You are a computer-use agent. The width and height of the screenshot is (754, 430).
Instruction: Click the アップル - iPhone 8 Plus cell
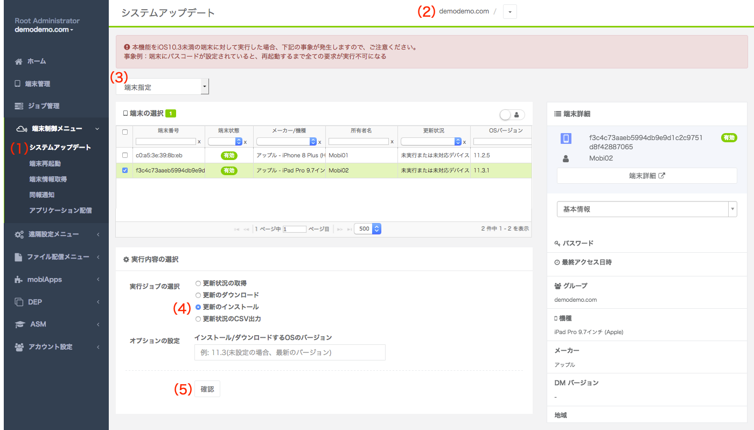pos(289,155)
